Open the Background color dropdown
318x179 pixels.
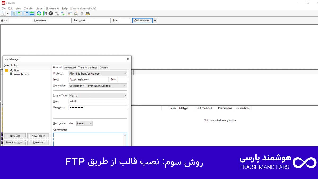pyautogui.click(x=85, y=123)
